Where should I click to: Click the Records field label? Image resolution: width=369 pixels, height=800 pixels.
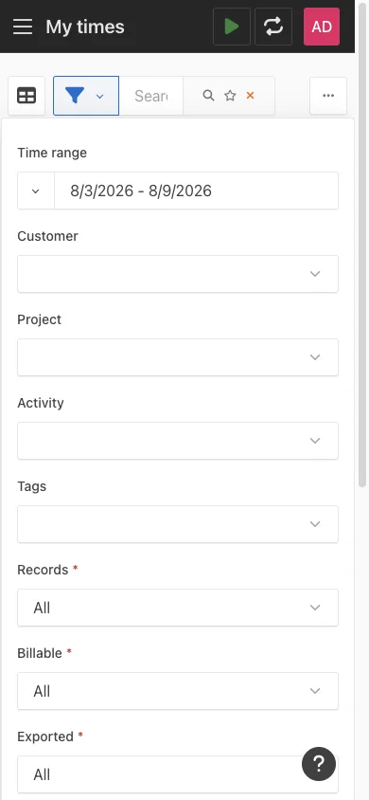pyautogui.click(x=43, y=570)
